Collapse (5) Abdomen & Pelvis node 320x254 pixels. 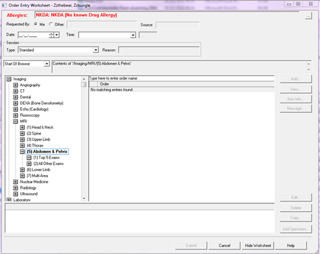pyautogui.click(x=22, y=152)
